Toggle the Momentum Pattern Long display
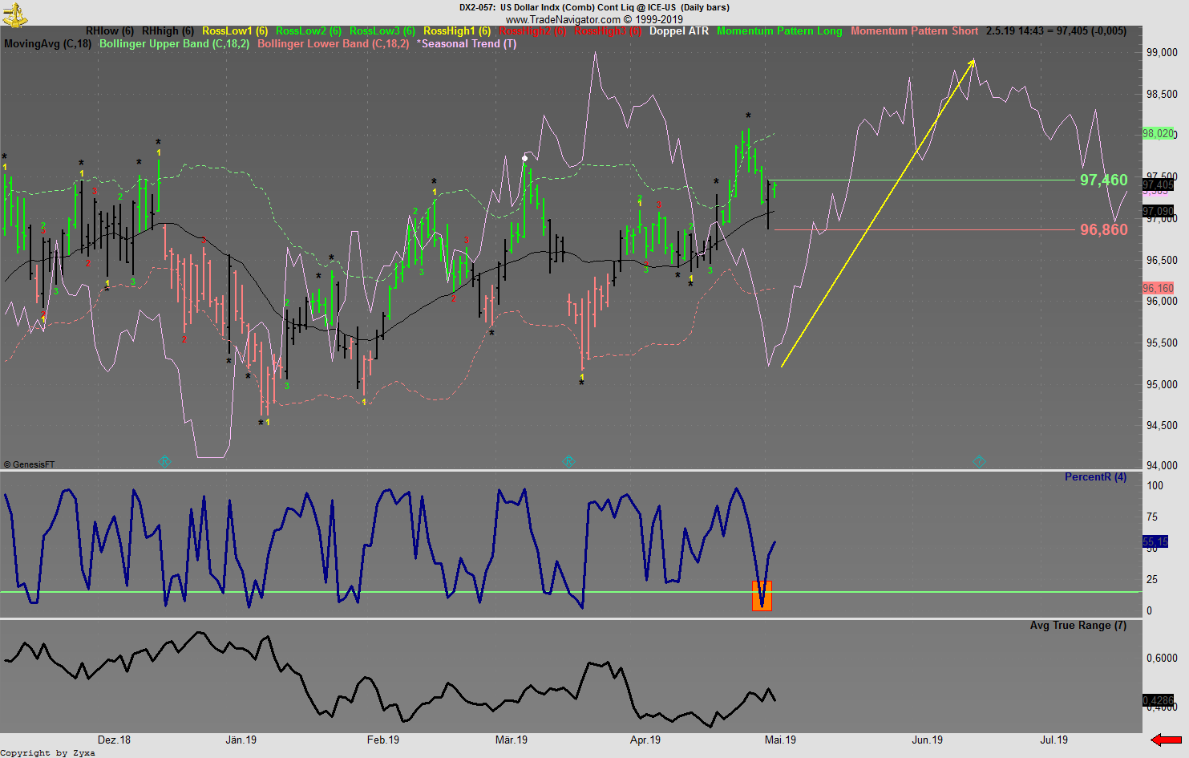The height and width of the screenshot is (758, 1189). point(779,32)
